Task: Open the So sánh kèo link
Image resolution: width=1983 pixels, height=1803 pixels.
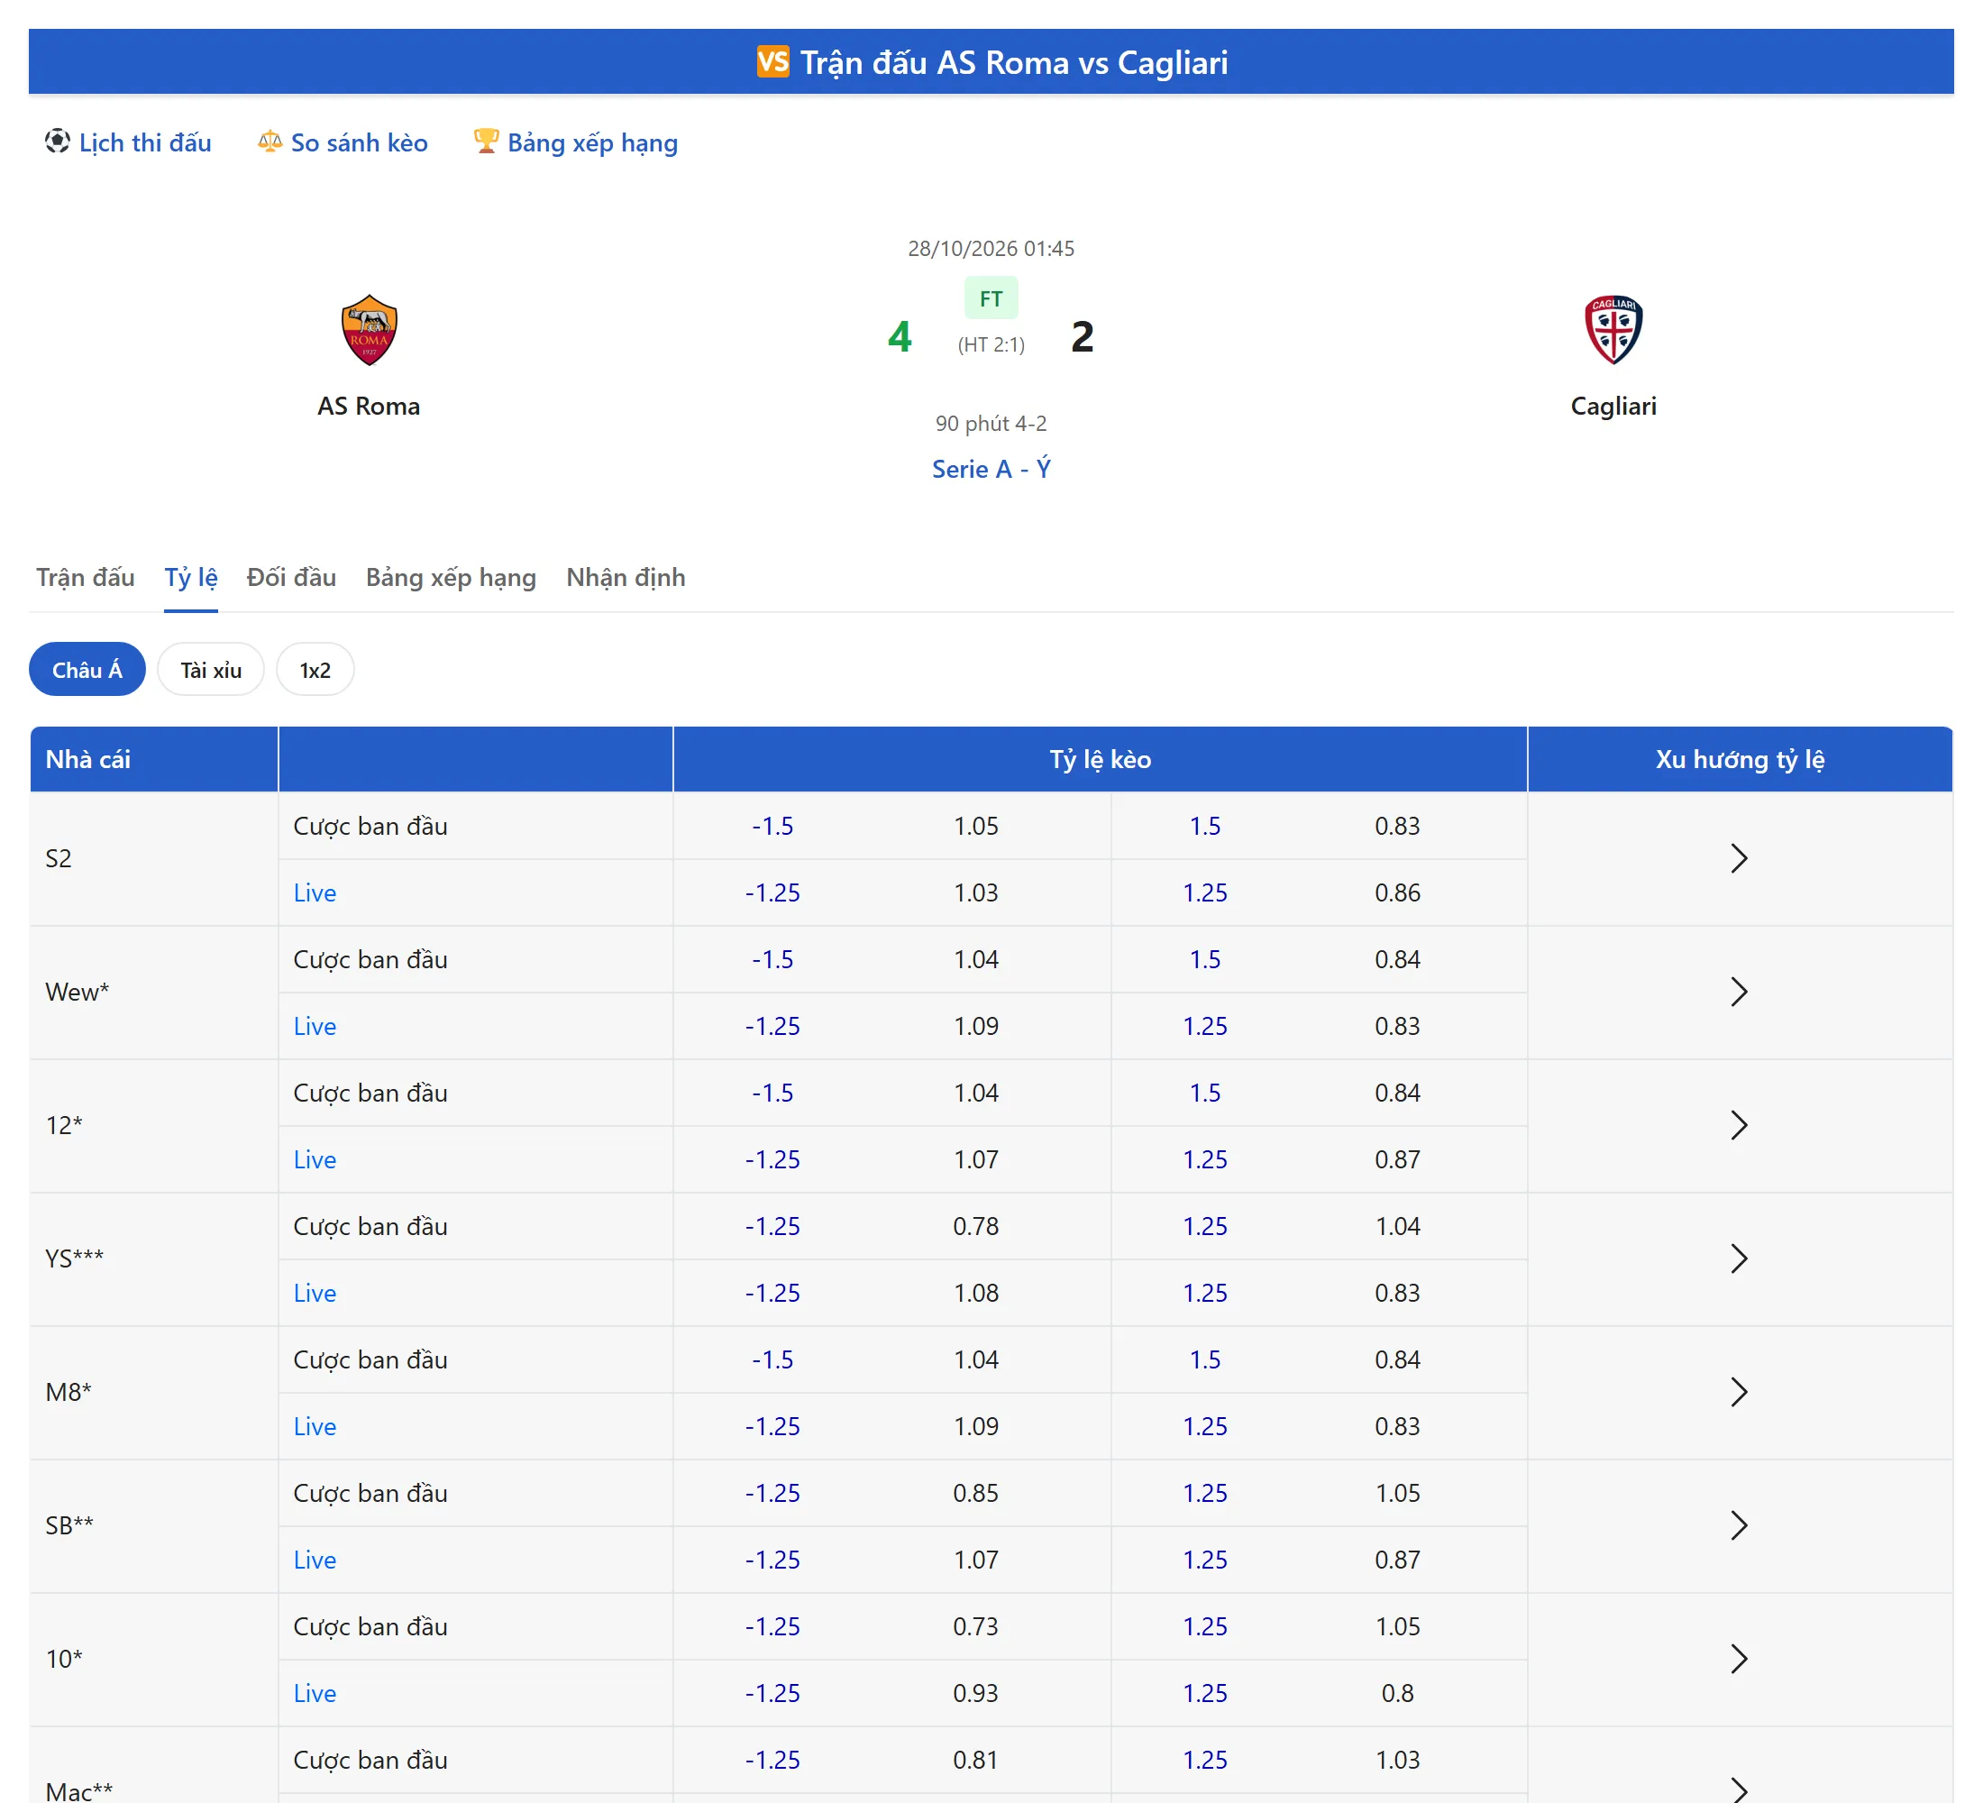Action: point(359,142)
